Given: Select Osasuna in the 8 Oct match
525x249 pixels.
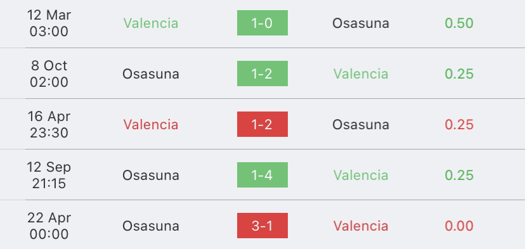Looking at the screenshot, I should pyautogui.click(x=151, y=74).
